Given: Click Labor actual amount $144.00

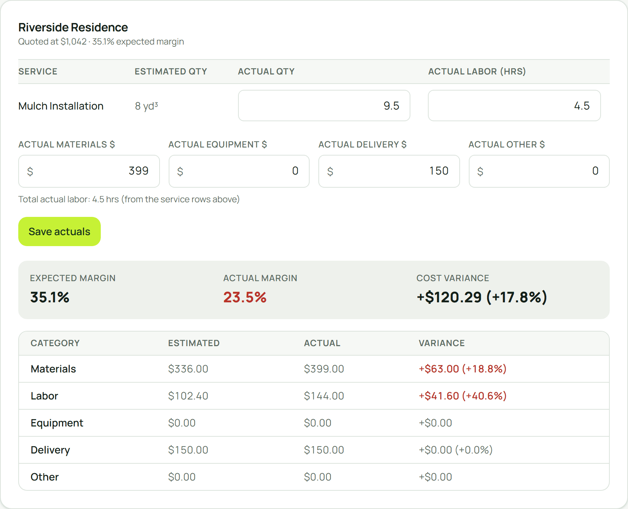Looking at the screenshot, I should [x=324, y=396].
